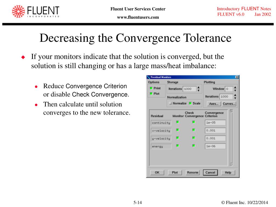Click the www.fluentusers.com text
The width and height of the screenshot is (276, 207).
tap(138, 17)
